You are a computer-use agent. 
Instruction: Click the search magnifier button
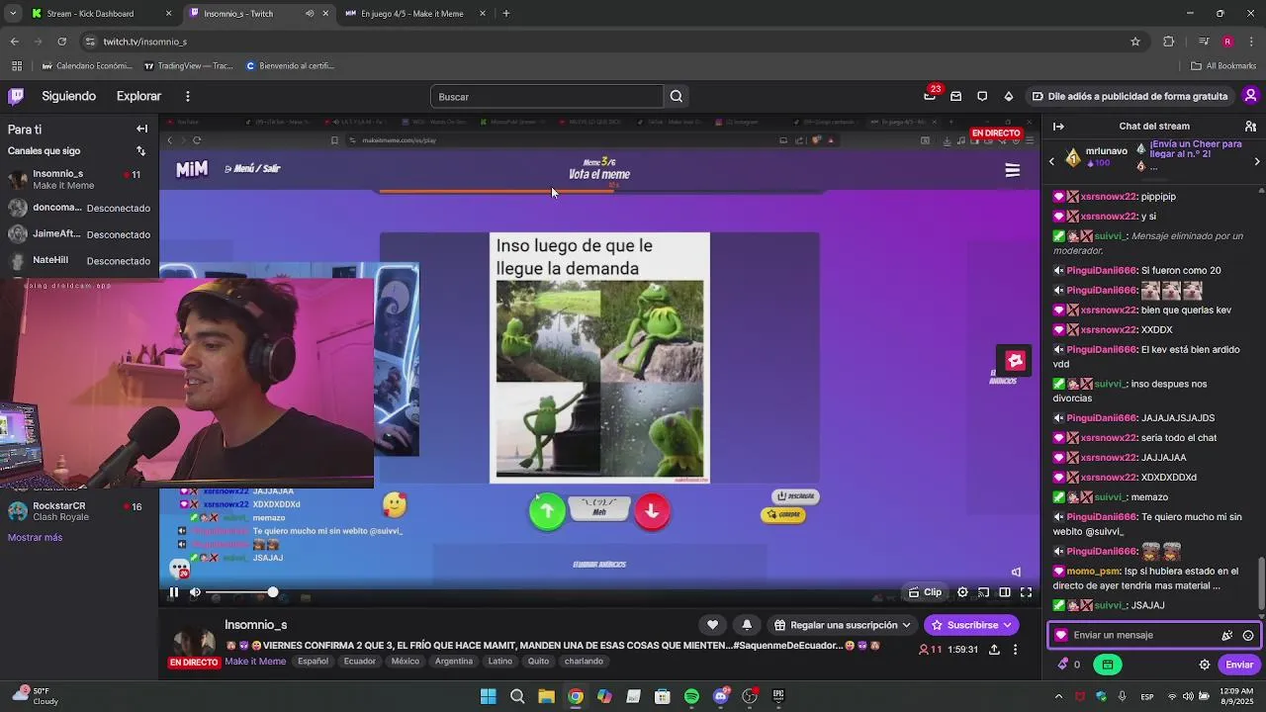pos(677,96)
